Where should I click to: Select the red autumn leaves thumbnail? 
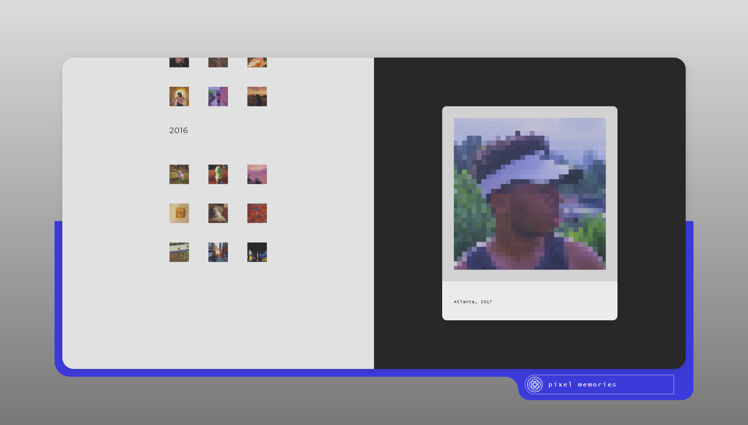point(257,213)
